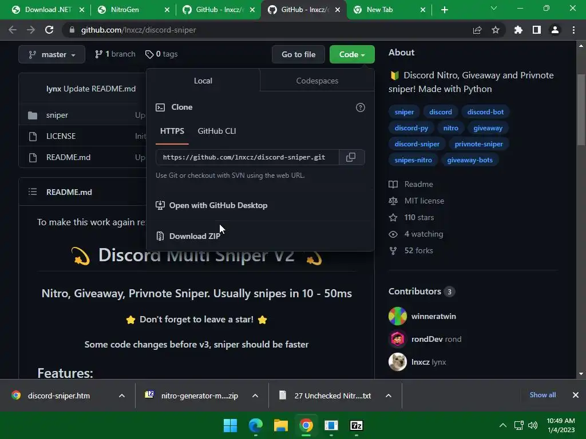586x439 pixels.
Task: Click the green Code dropdown button
Action: coord(352,54)
